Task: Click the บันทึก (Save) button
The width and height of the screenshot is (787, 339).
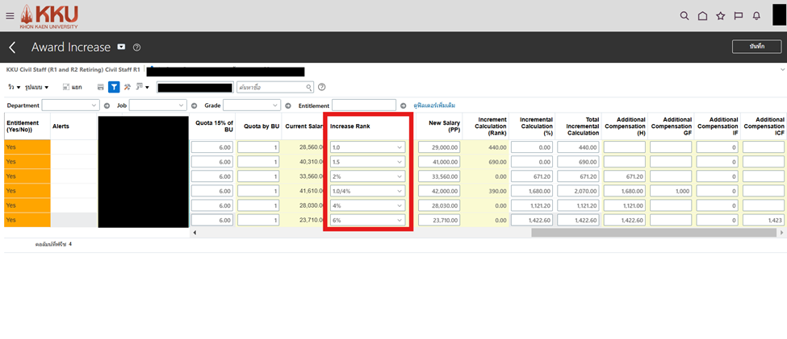Action: click(x=756, y=47)
